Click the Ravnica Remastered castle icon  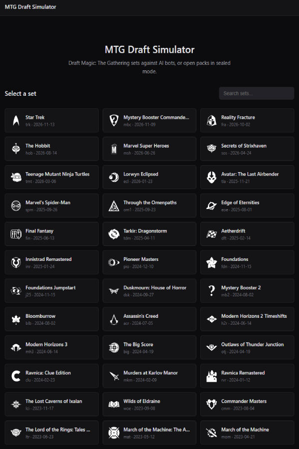click(212, 376)
